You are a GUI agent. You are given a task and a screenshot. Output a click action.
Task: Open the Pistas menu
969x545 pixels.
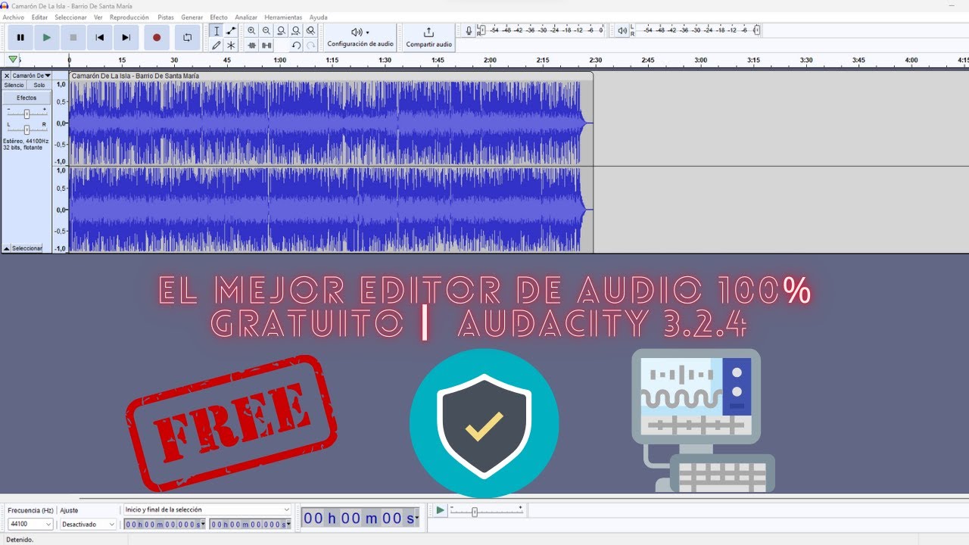pyautogui.click(x=165, y=17)
